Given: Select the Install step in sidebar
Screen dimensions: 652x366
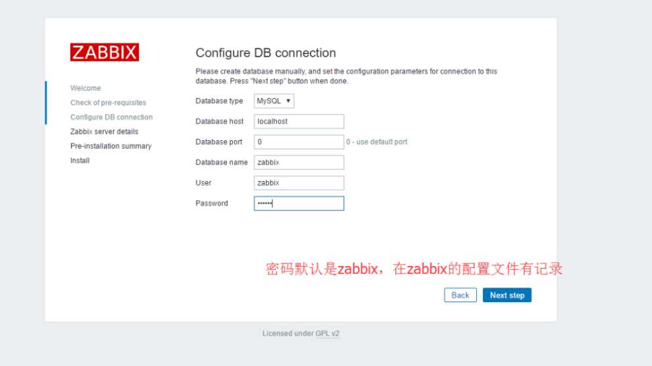Looking at the screenshot, I should coord(80,161).
